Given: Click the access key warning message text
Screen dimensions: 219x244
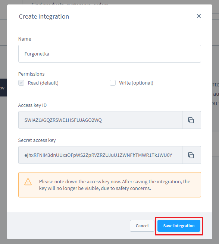Looking at the screenshot, I should [115, 185].
